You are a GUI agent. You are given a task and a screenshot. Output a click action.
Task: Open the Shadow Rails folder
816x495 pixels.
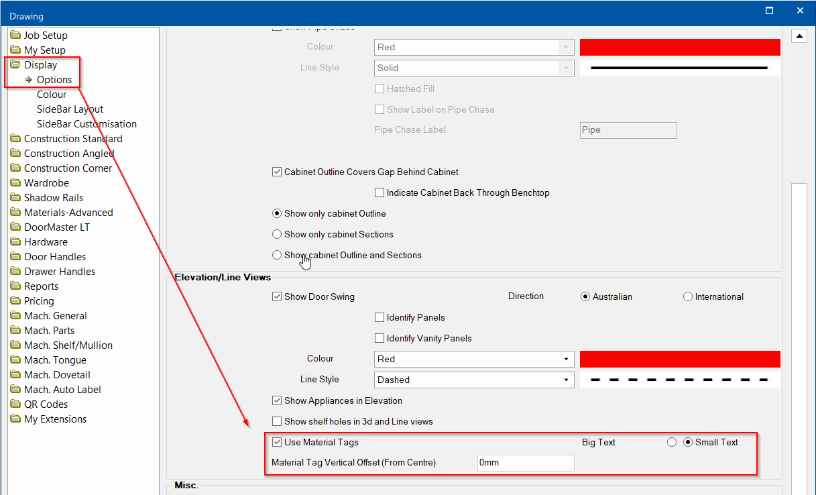point(47,198)
